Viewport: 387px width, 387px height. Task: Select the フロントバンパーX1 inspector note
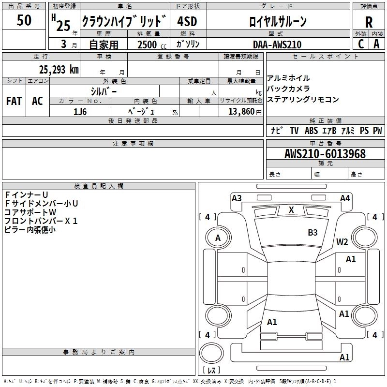[41, 221]
